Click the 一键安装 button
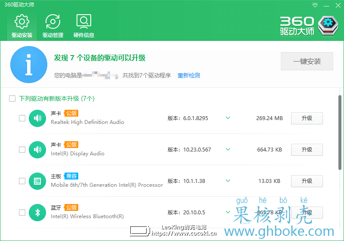Screen dimensions: 344x241 point(307,61)
